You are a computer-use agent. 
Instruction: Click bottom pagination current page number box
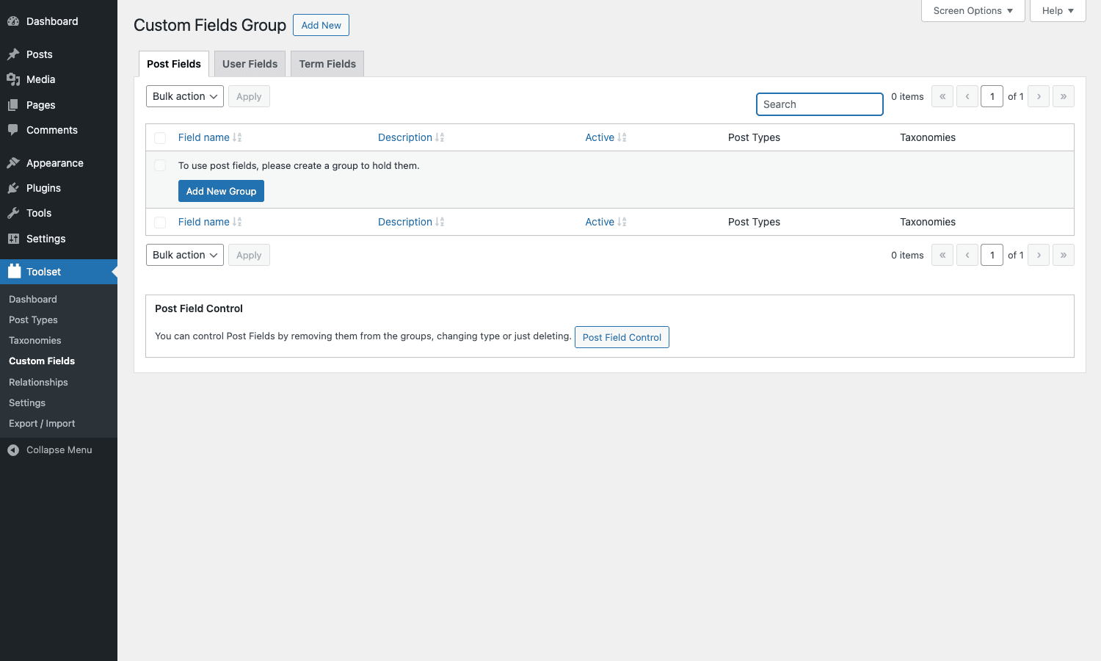click(x=992, y=255)
